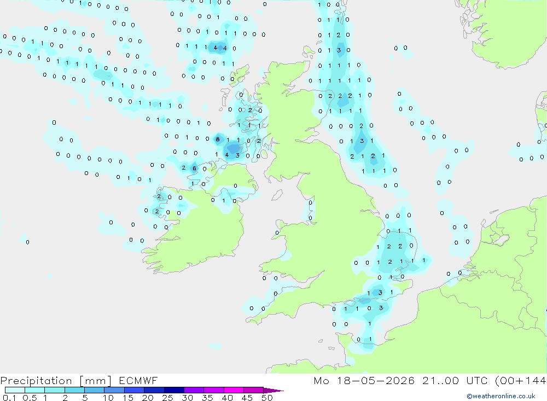Image resolution: width=547 pixels, height=401 pixels.
Task: Click the legend label '30'
Action: click(187, 398)
